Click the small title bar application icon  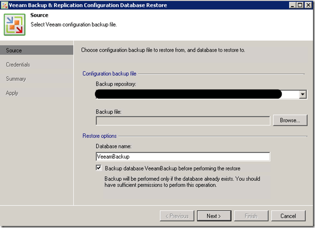pyautogui.click(x=5, y=5)
